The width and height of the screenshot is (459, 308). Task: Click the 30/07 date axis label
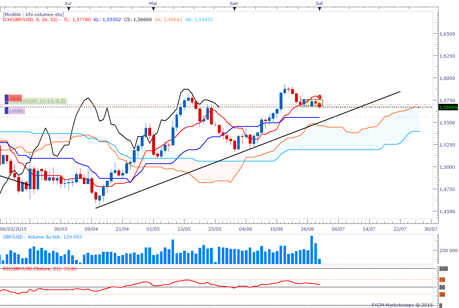(x=430, y=228)
